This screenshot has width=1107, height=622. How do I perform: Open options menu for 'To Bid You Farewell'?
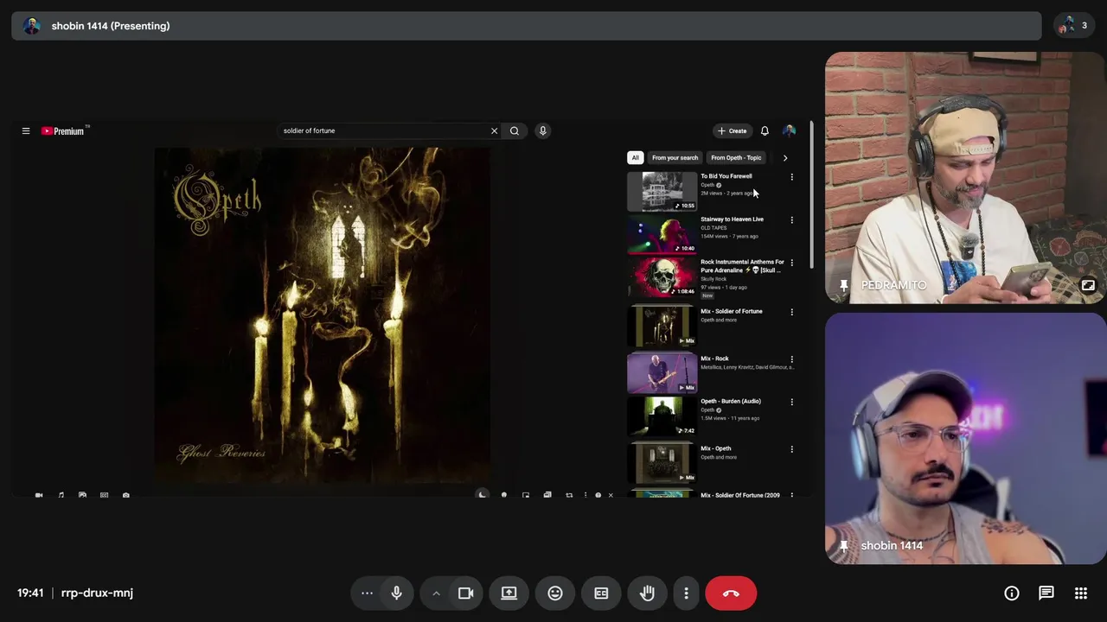[791, 177]
